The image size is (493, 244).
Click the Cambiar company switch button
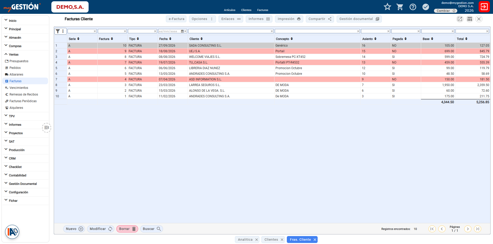(x=445, y=11)
